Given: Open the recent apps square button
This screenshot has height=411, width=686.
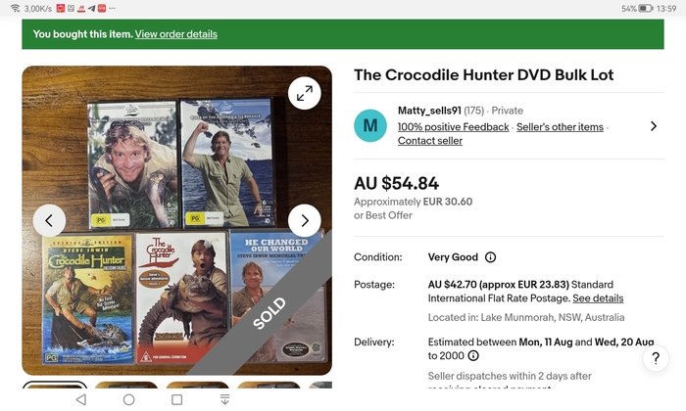Looking at the screenshot, I should coord(176,399).
